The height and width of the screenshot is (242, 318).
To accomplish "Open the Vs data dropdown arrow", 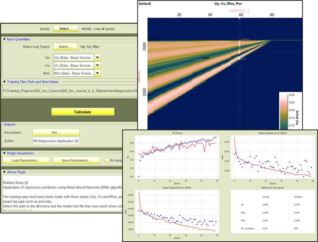I will tap(97, 66).
